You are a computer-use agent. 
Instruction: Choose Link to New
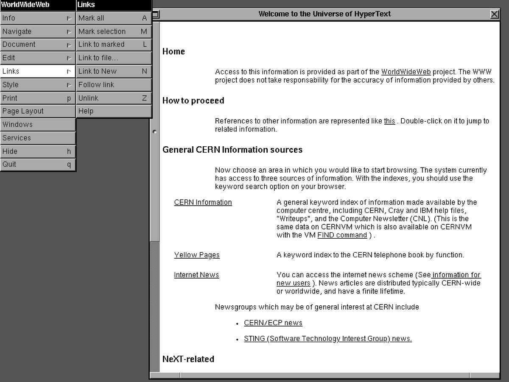coord(114,71)
